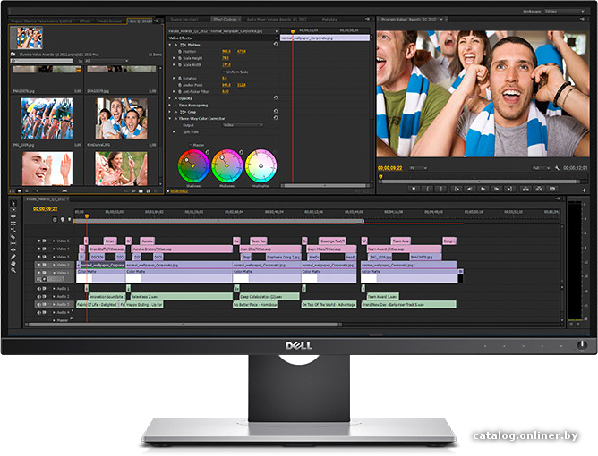Expand the Audio 1 track
598x456 pixels.
(54, 289)
